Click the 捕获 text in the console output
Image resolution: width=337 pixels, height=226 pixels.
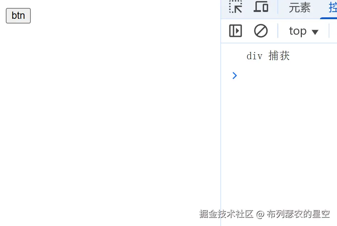pos(279,56)
